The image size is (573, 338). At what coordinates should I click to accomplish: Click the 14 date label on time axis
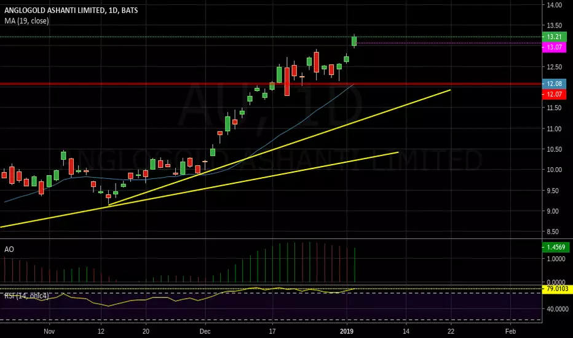(406, 331)
